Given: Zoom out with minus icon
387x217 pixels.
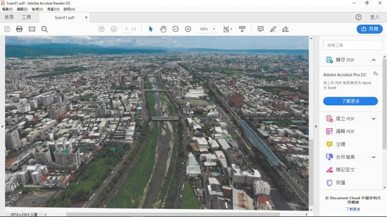Looking at the screenshot, I should coord(175,29).
